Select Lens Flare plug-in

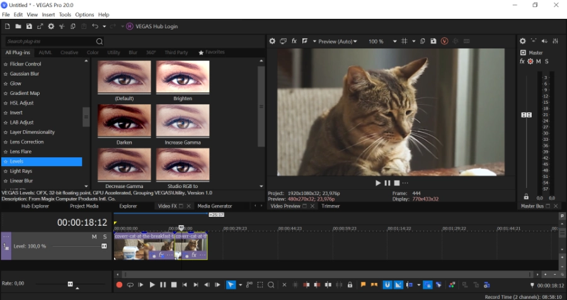pos(21,152)
